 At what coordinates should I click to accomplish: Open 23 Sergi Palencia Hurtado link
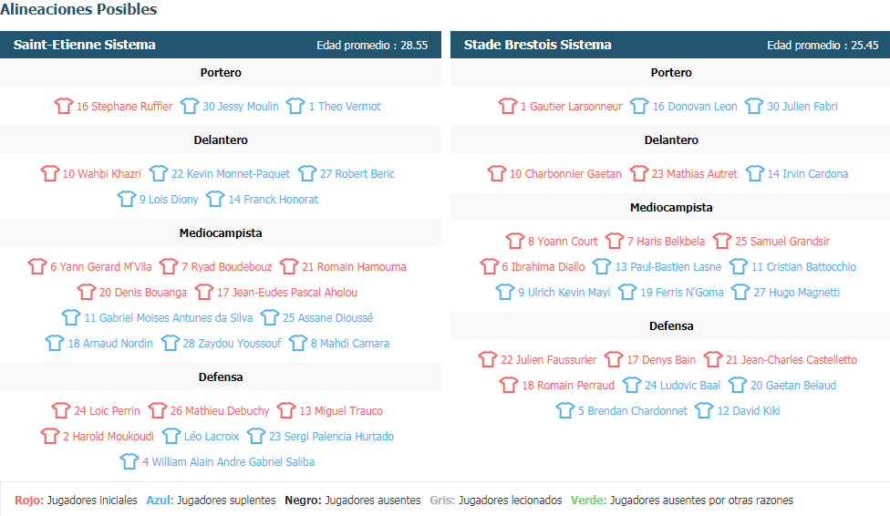point(332,437)
